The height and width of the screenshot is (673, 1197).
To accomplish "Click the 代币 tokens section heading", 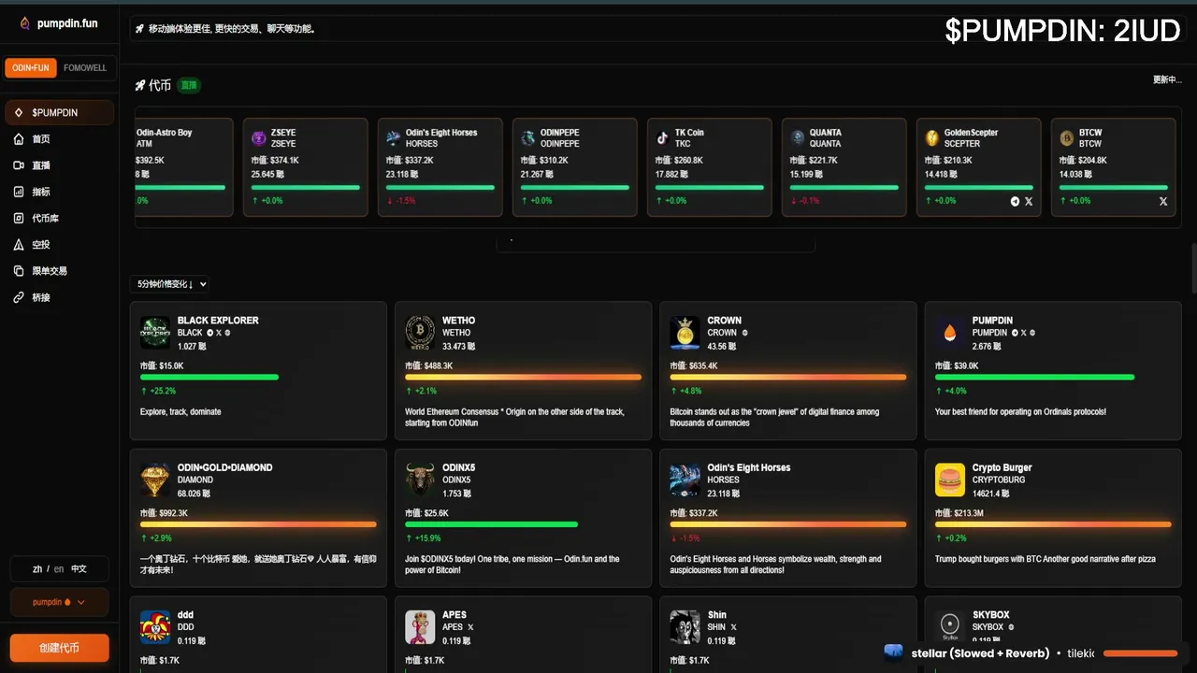I will (x=159, y=85).
